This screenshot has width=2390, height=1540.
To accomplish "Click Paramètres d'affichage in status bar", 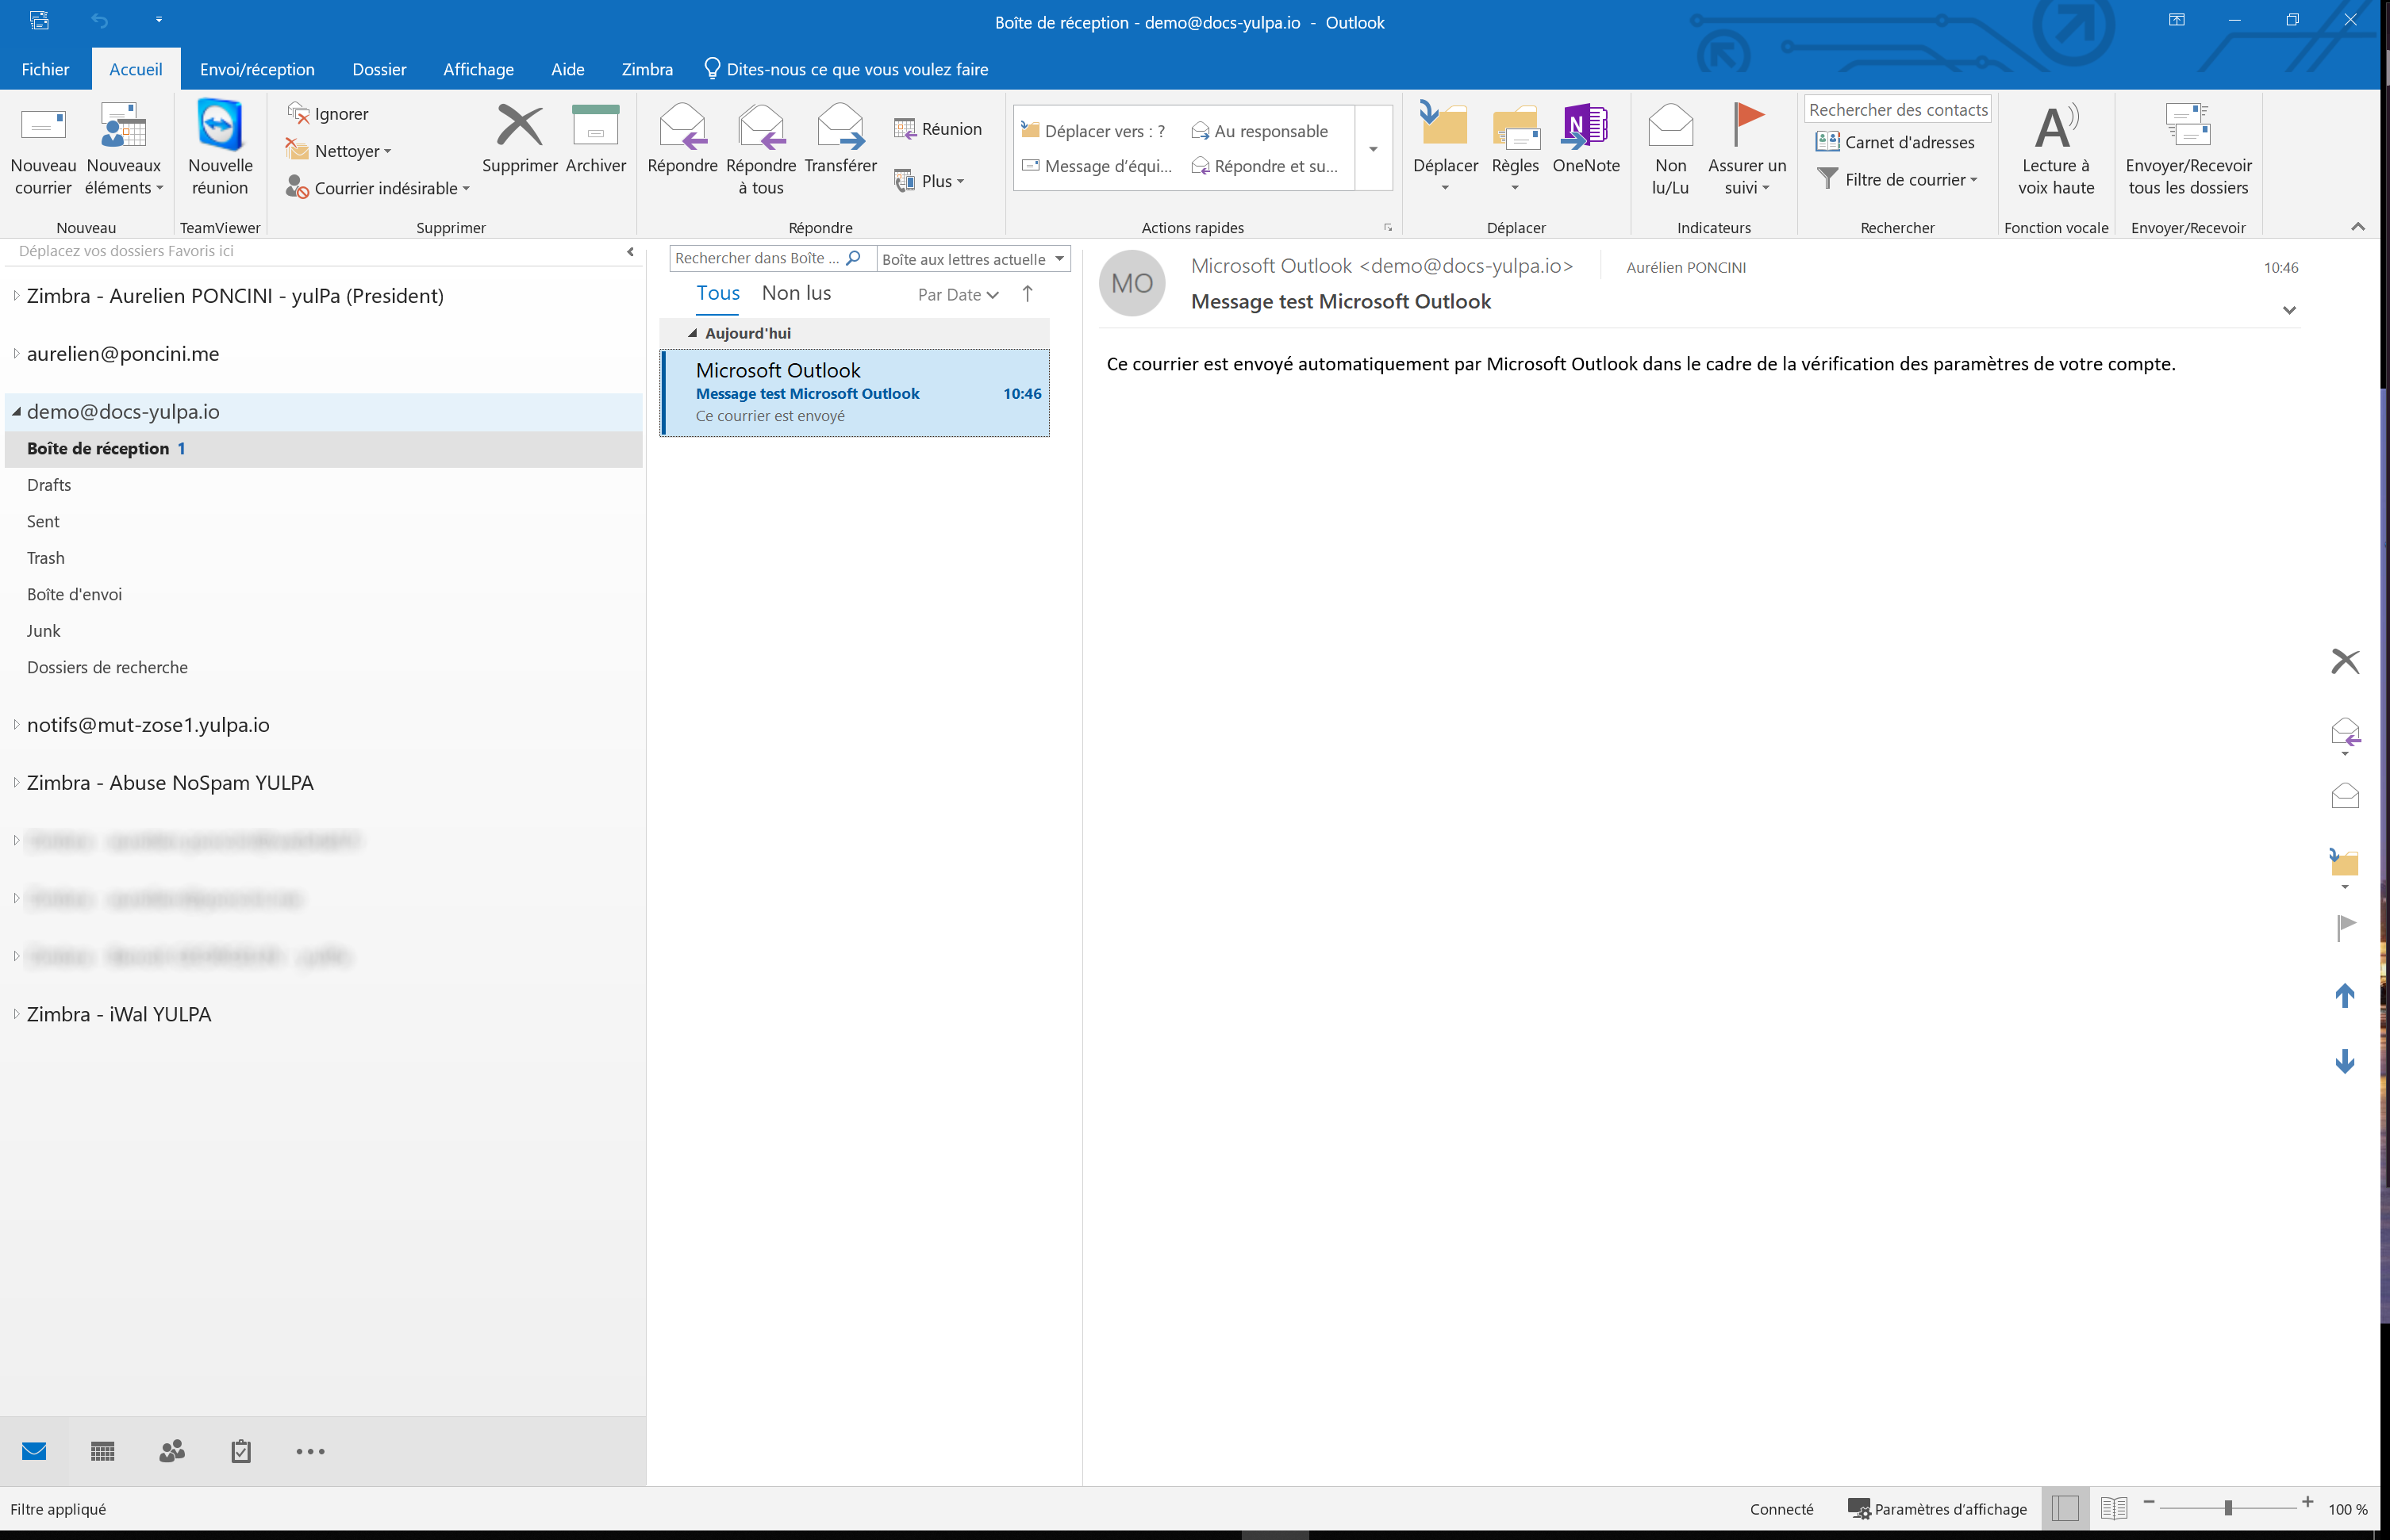I will pos(1937,1509).
